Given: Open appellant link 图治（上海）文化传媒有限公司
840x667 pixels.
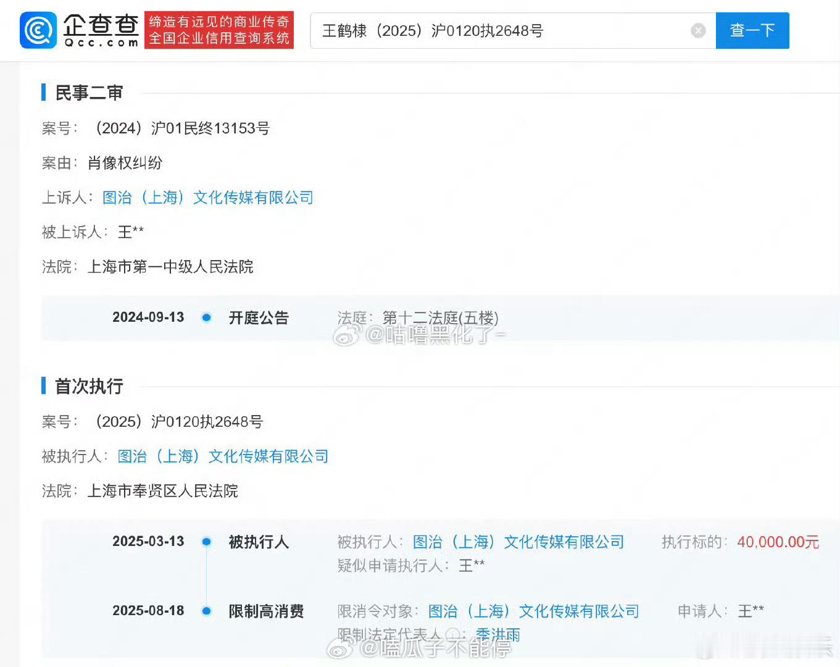Looking at the screenshot, I should [208, 198].
